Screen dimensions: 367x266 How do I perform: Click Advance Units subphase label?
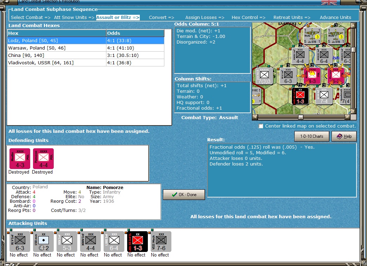335,17
